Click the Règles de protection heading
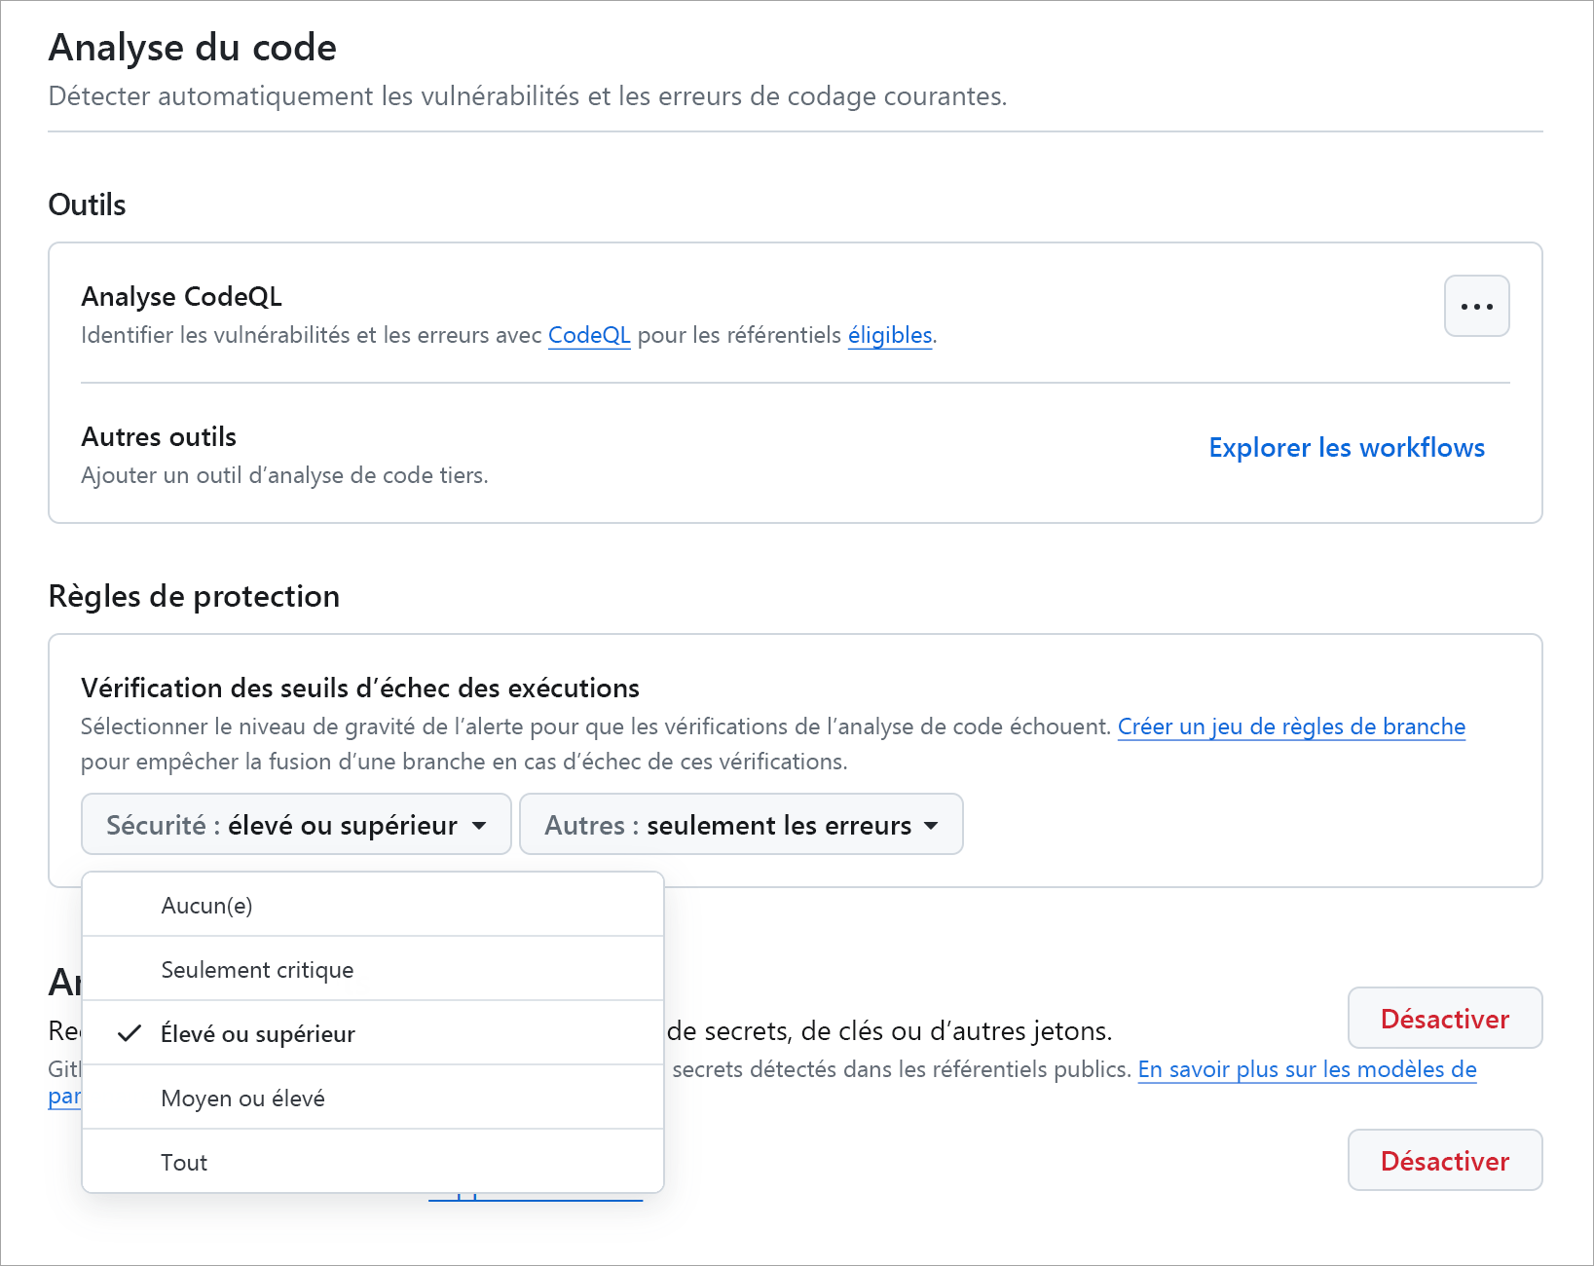This screenshot has width=1594, height=1266. (x=194, y=596)
